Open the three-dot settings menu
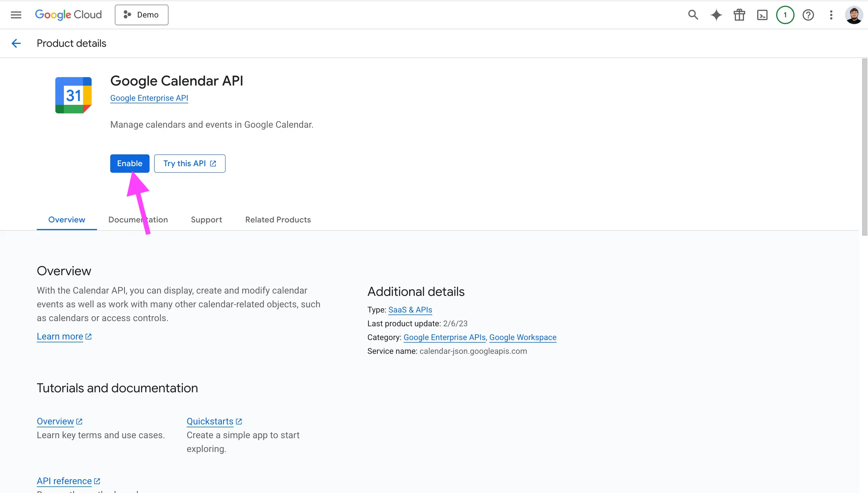 click(x=831, y=15)
